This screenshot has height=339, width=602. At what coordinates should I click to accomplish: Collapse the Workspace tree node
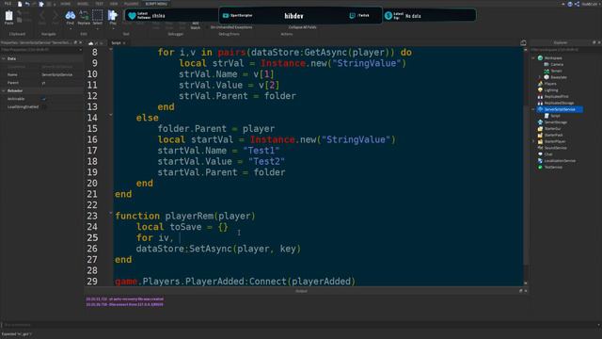tap(533, 58)
